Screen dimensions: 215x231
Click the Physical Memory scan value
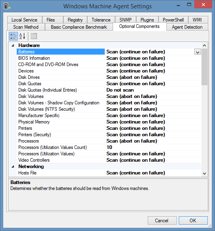[136, 122]
